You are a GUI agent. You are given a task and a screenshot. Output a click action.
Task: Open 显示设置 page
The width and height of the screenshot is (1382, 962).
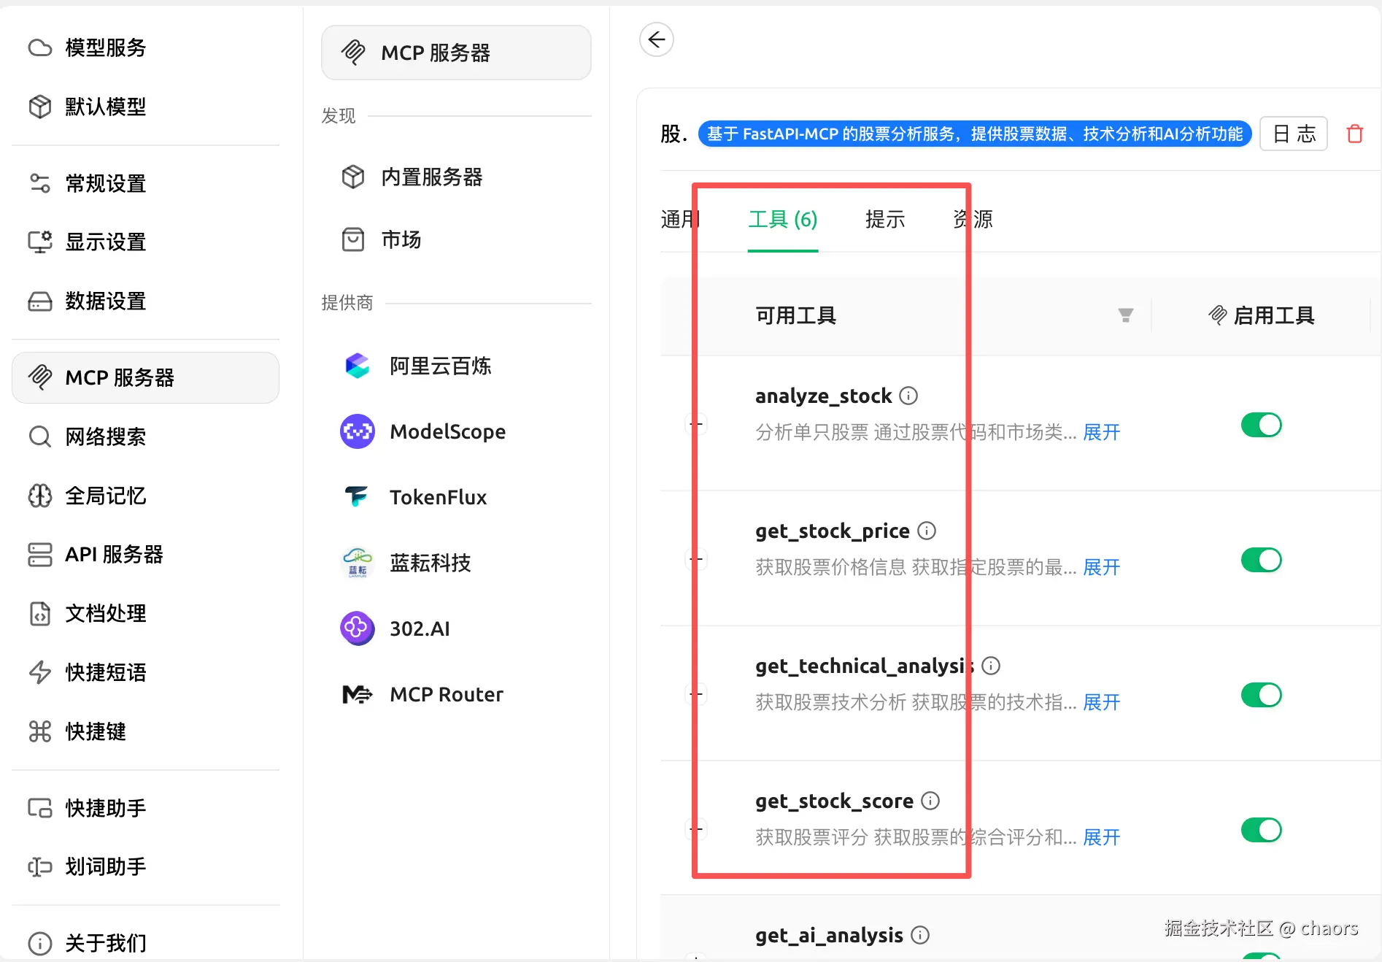click(x=145, y=242)
